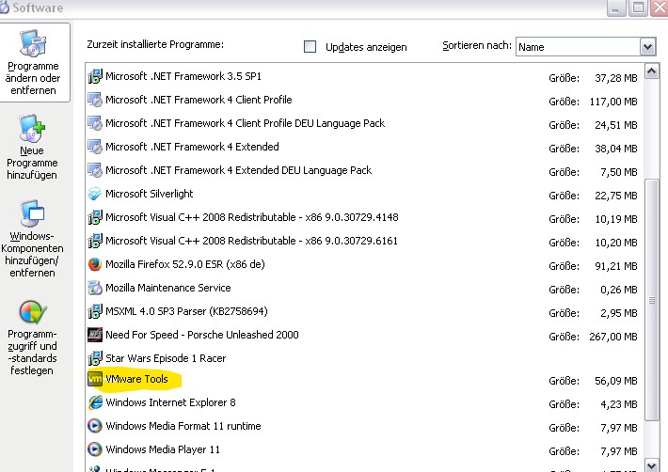Click the Name value in sort box
The height and width of the screenshot is (472, 668).
532,47
